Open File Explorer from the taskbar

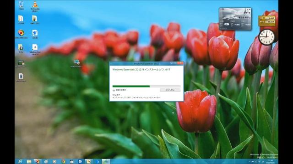coord(29,161)
